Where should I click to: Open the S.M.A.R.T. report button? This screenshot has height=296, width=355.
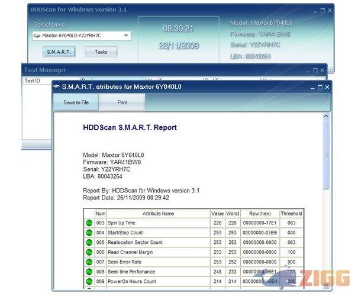[x=59, y=52]
